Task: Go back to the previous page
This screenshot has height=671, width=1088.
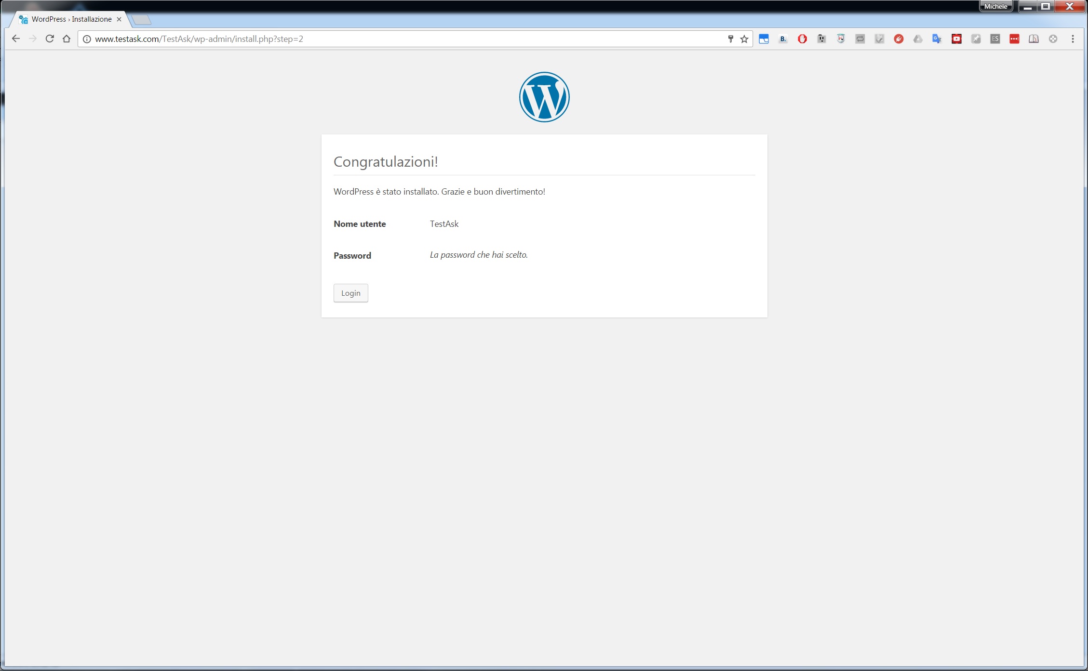Action: (x=15, y=39)
